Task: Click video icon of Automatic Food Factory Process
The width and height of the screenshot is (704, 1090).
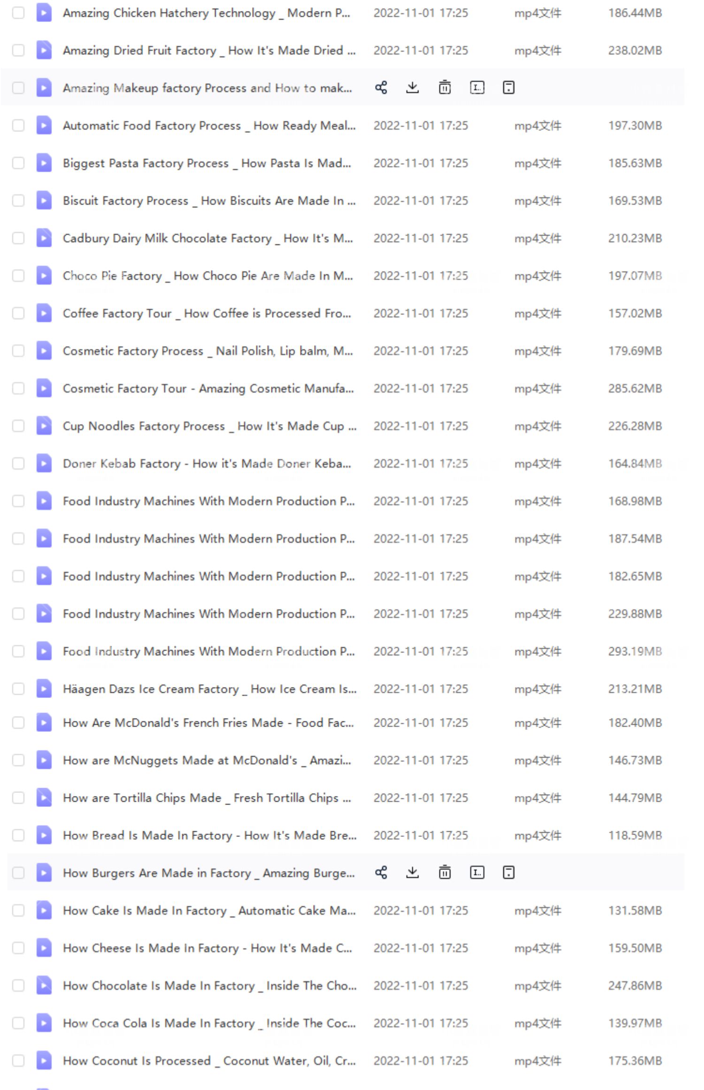Action: point(44,125)
